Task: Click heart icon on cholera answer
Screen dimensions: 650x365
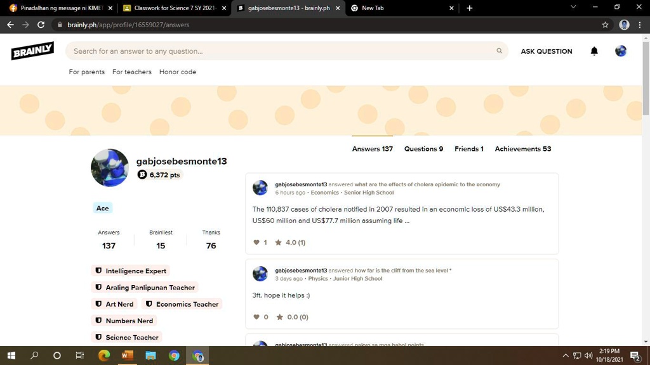Action: pos(256,243)
